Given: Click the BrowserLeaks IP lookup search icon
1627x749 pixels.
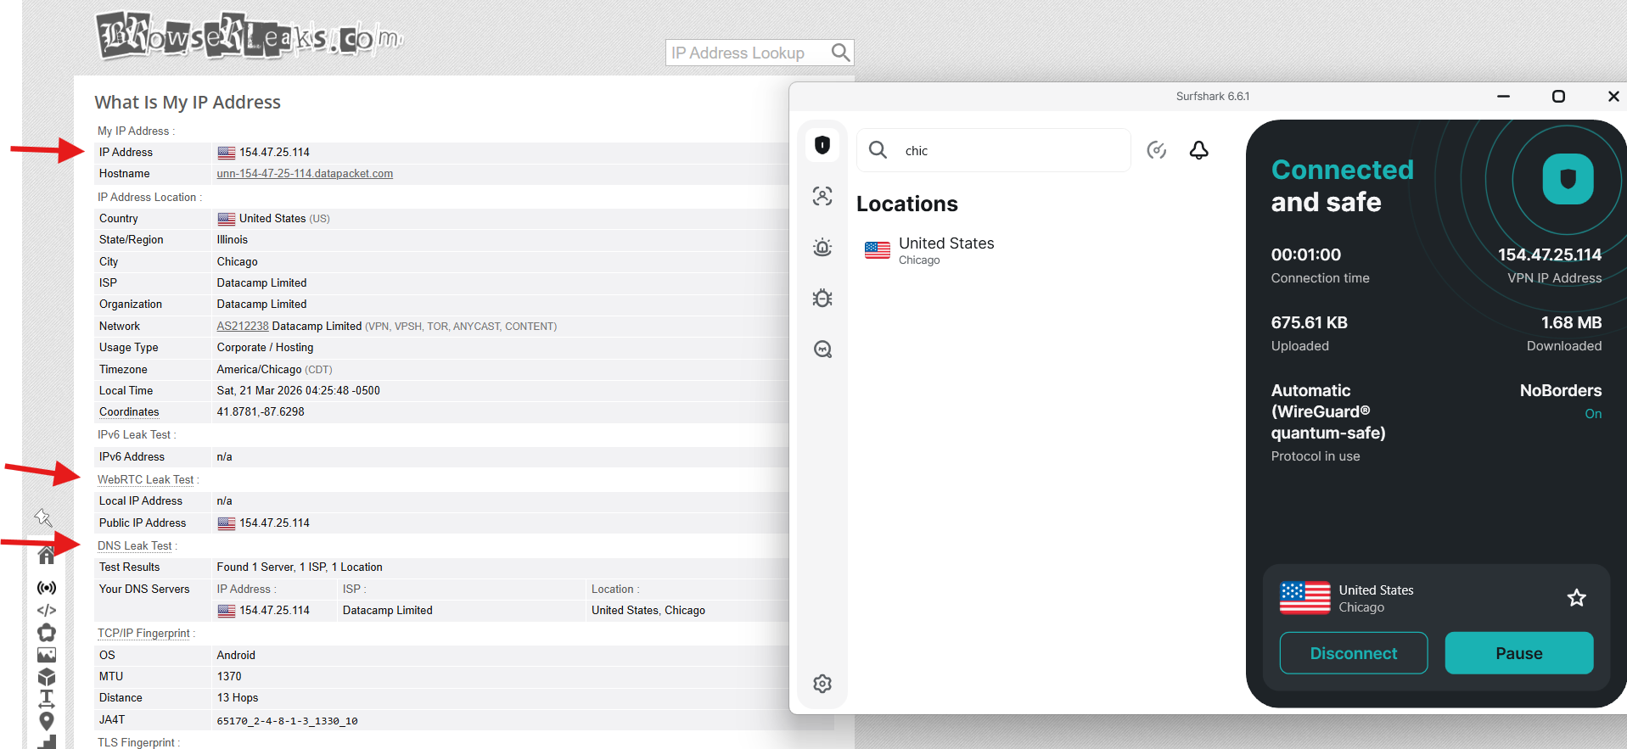Looking at the screenshot, I should 840,53.
